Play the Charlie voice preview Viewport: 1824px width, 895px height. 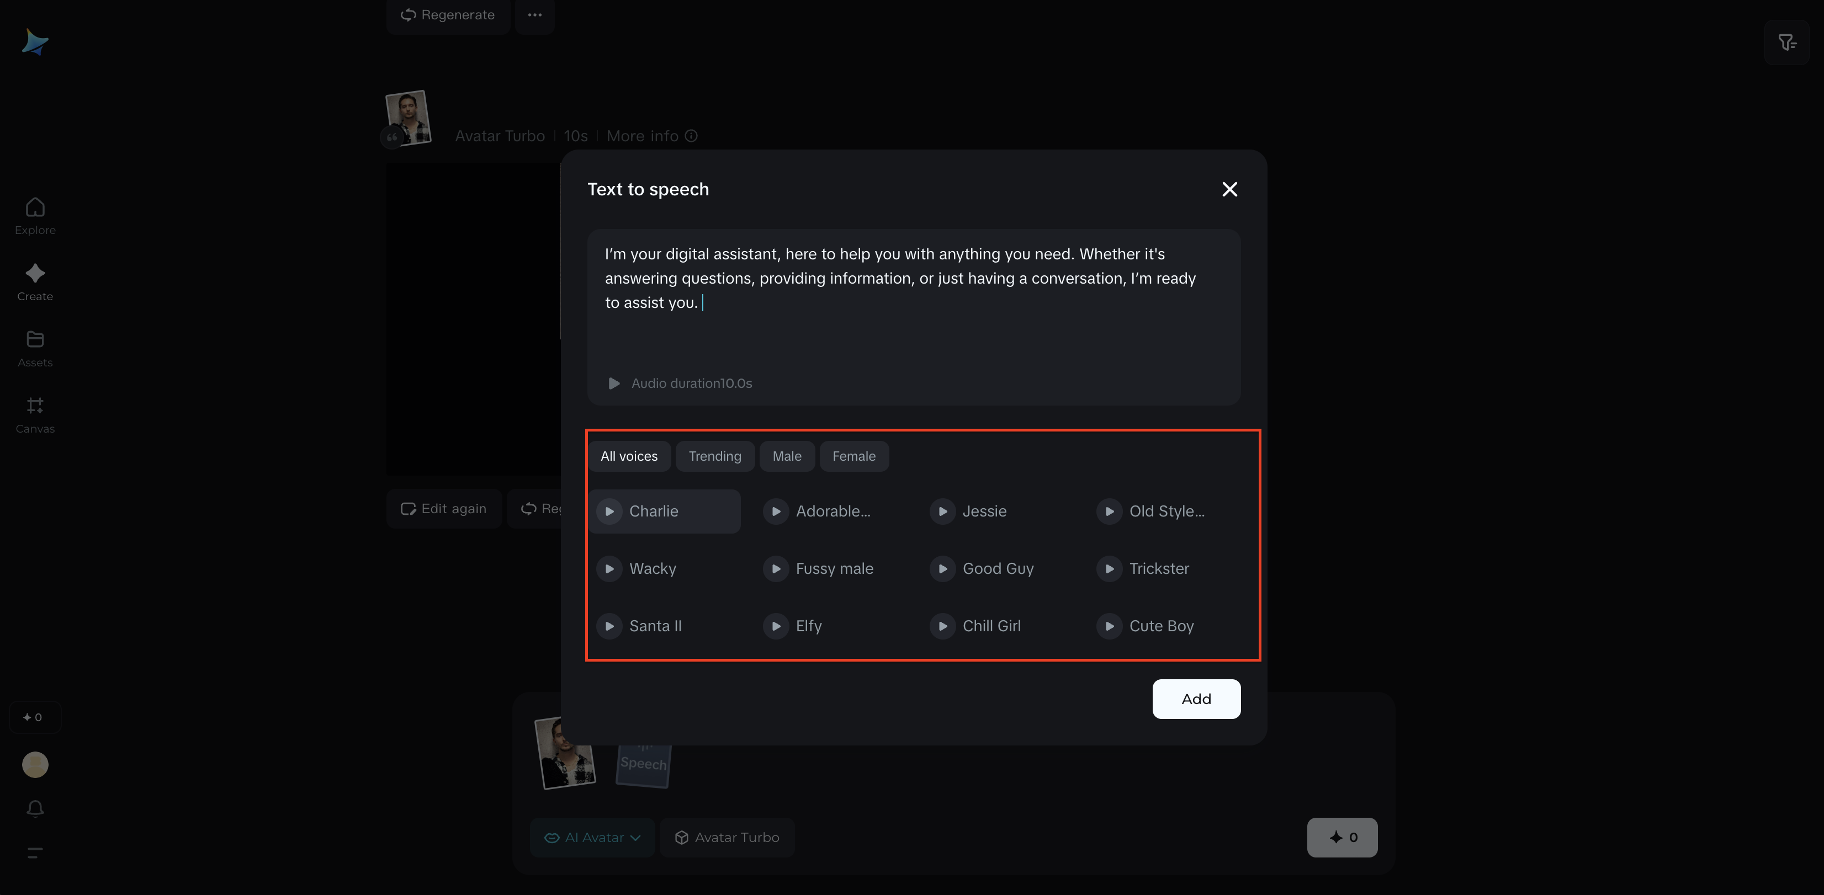(x=609, y=511)
